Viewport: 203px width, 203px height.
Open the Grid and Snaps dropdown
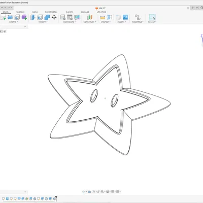[x=113, y=192]
